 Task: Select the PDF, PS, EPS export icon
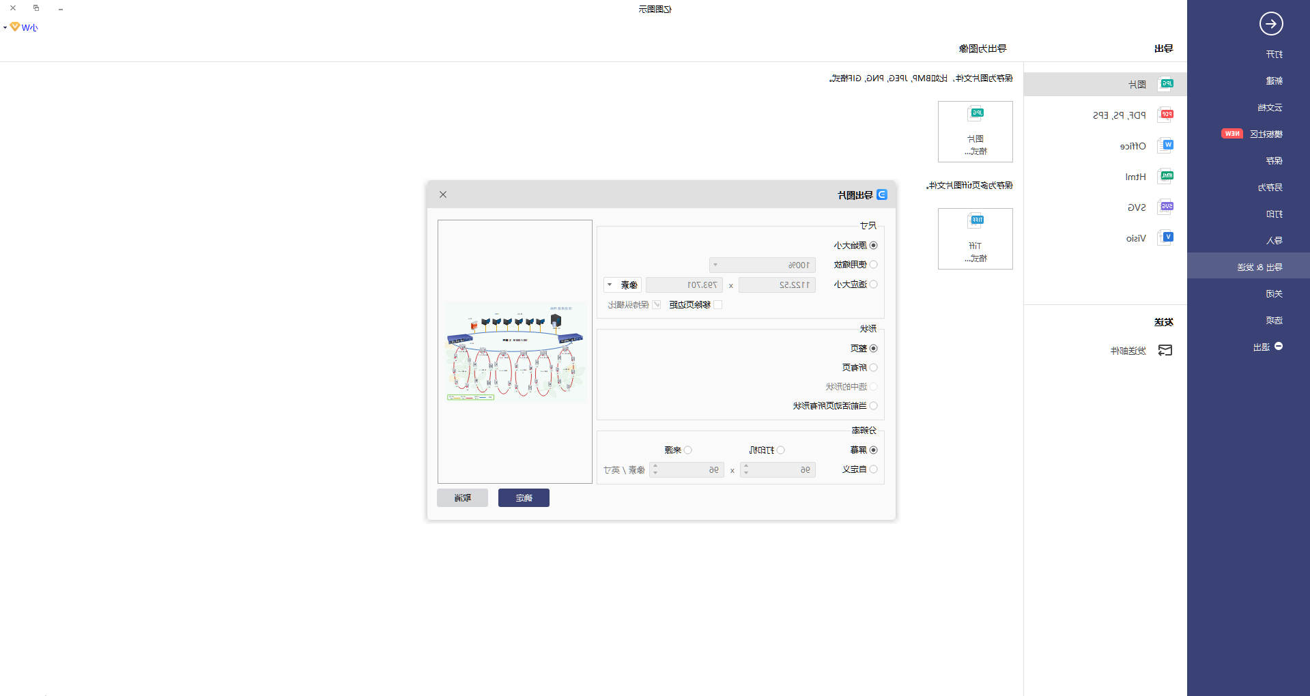[1166, 115]
